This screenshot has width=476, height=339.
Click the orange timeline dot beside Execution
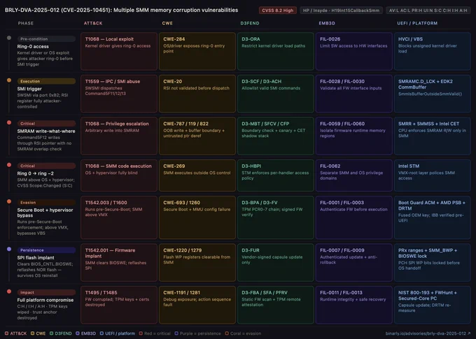pos(9,80)
